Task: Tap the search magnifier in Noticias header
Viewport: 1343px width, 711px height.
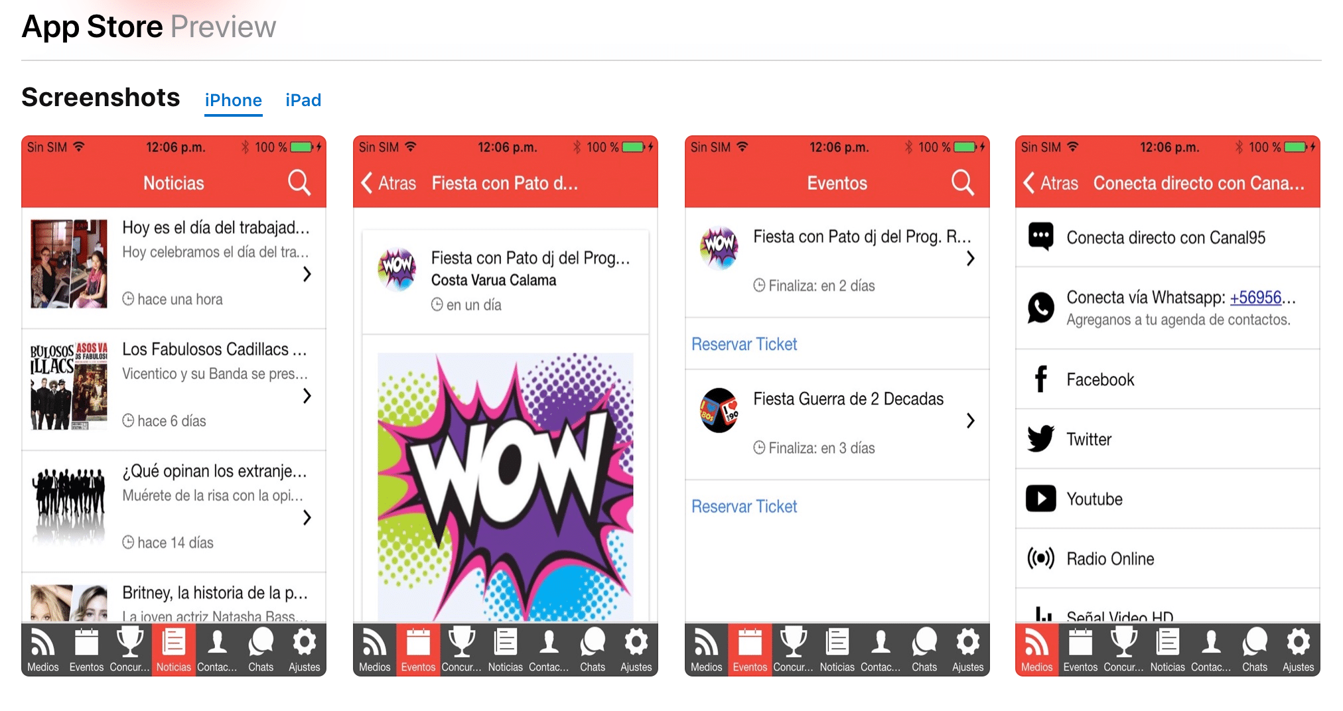Action: tap(299, 182)
